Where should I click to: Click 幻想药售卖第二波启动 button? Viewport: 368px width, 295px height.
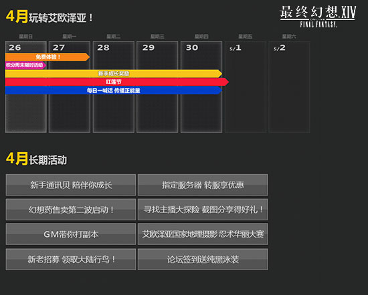pyautogui.click(x=71, y=210)
